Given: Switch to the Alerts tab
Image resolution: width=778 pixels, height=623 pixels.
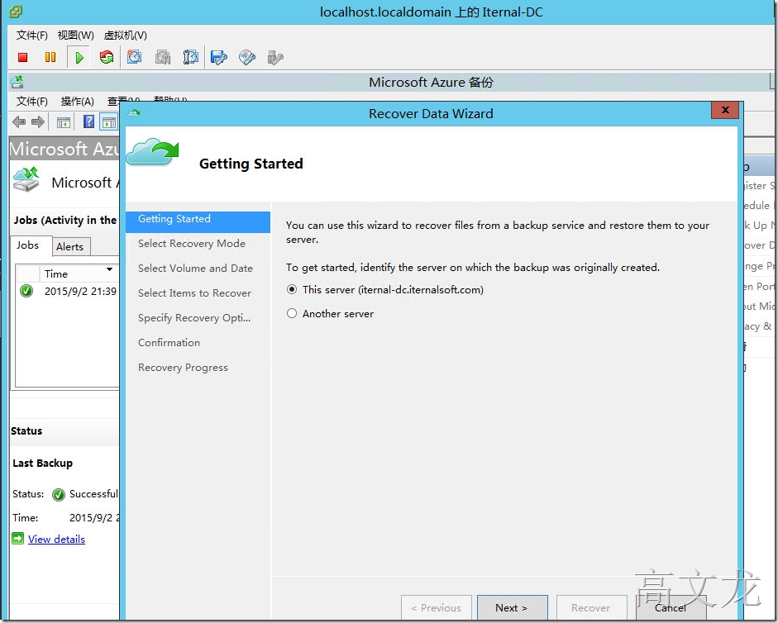Looking at the screenshot, I should pyautogui.click(x=70, y=246).
